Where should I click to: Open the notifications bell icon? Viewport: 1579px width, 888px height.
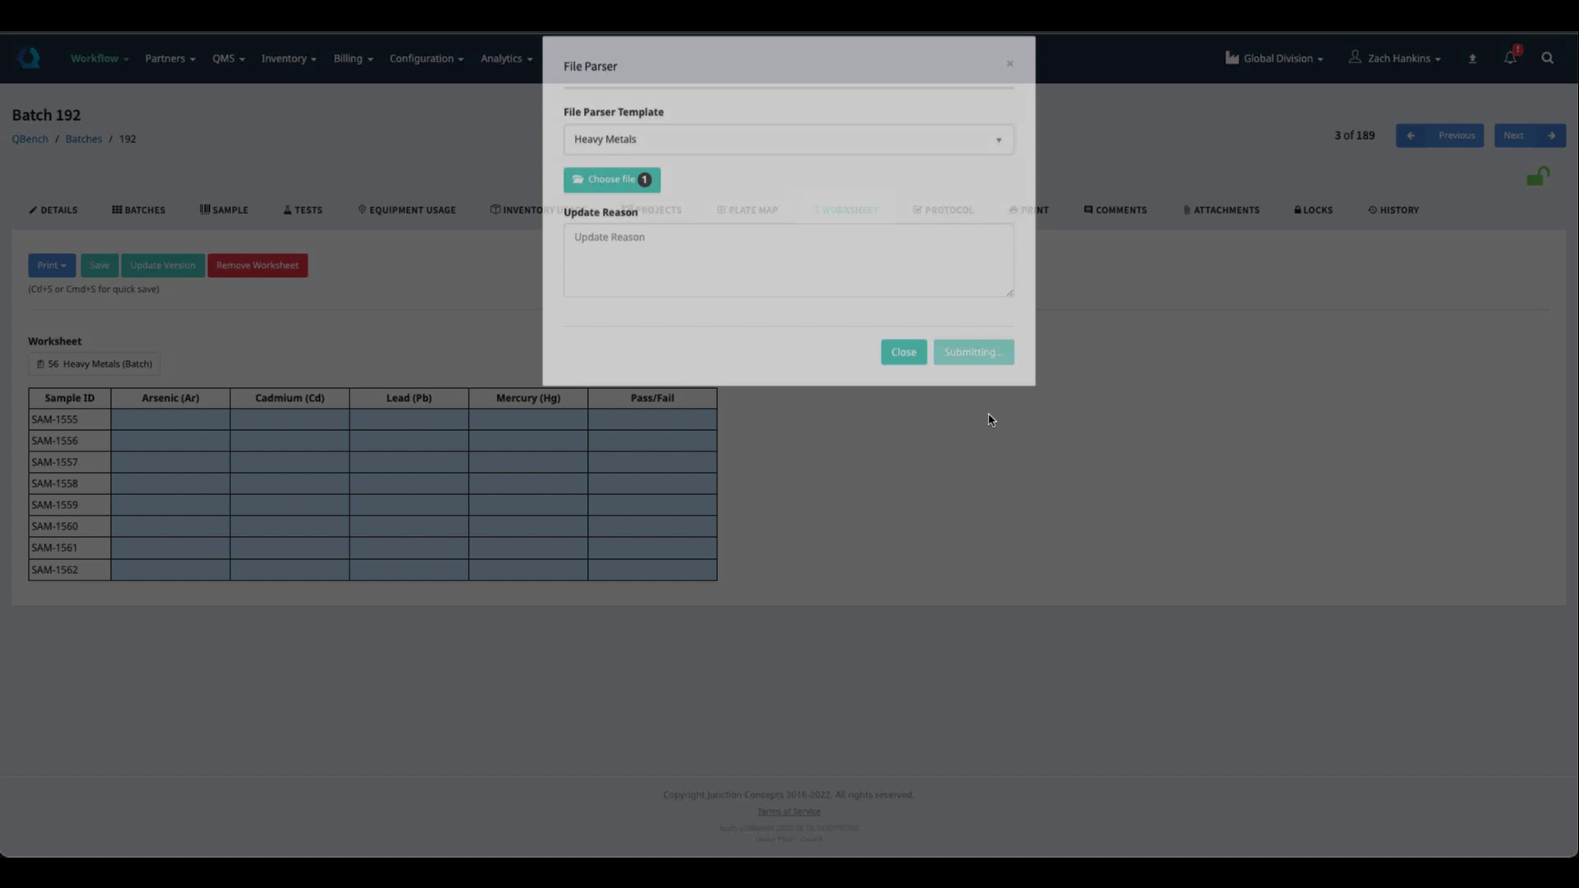tap(1510, 58)
